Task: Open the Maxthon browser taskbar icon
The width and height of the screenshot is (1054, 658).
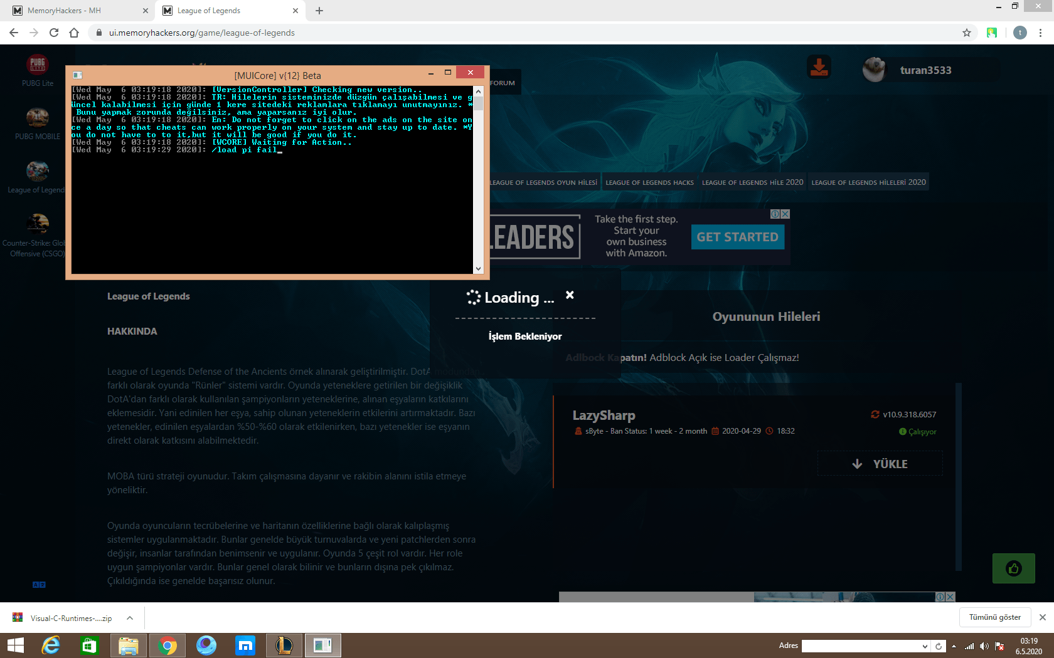Action: [x=245, y=645]
